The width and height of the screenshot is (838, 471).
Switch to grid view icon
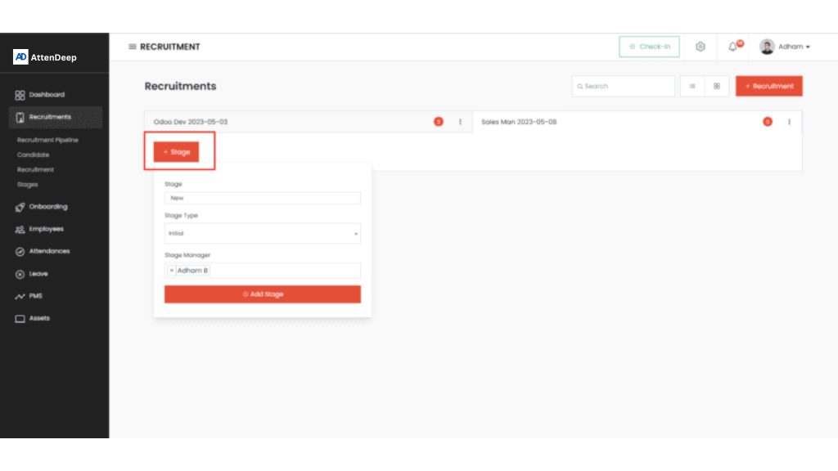716,86
